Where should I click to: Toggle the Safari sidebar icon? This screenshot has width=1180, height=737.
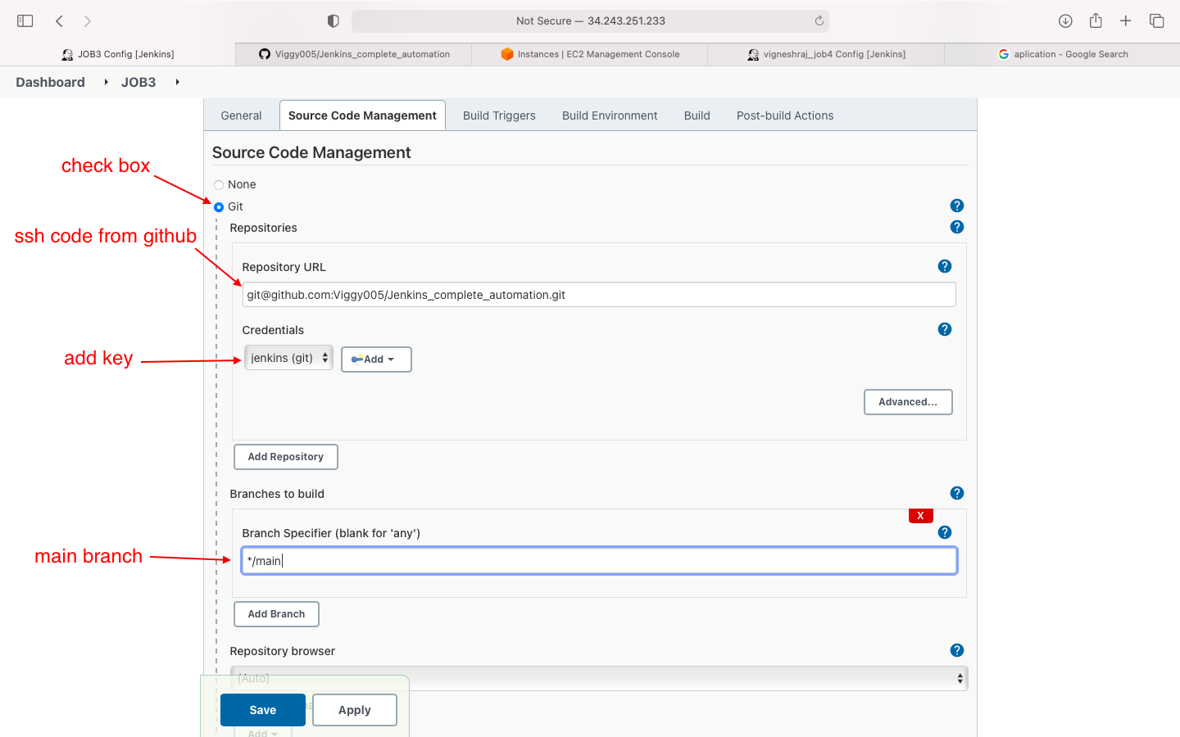[x=25, y=20]
